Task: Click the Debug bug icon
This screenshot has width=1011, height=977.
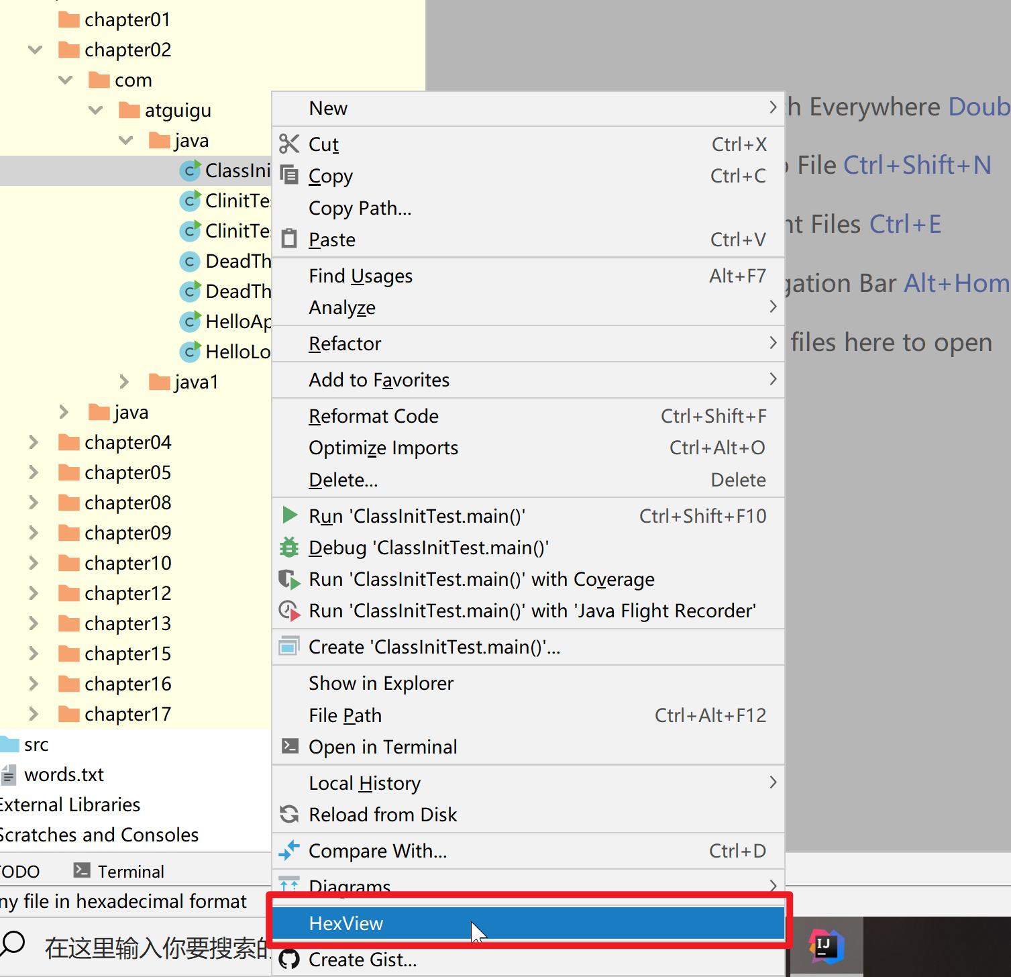Action: 288,547
